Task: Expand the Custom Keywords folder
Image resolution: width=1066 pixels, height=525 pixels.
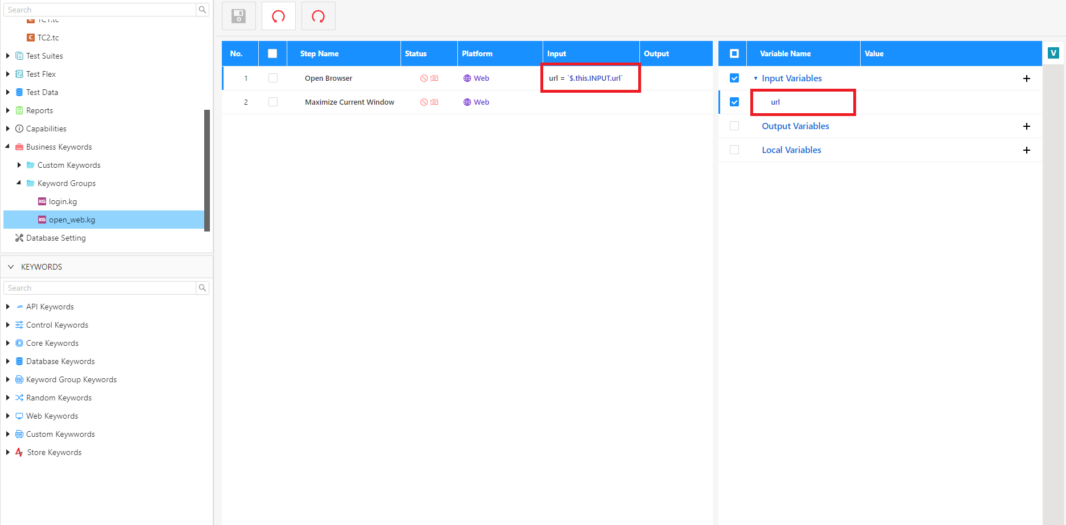Action: (19, 165)
